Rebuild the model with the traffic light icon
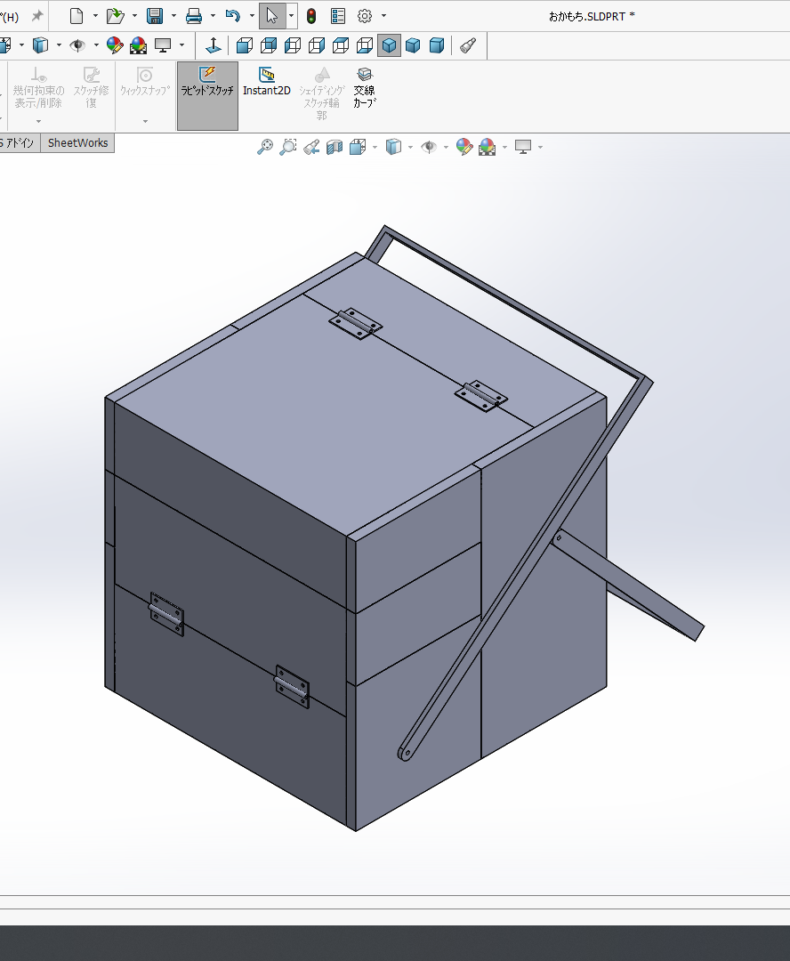Viewport: 790px width, 961px height. click(x=311, y=16)
